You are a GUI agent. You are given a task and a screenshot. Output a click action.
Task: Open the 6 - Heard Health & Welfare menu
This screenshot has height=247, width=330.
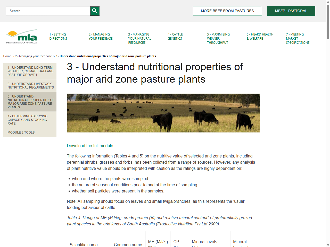pos(260,36)
